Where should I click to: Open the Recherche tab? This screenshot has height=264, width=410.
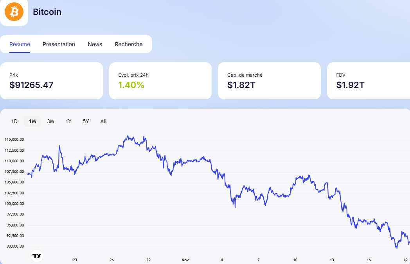128,44
